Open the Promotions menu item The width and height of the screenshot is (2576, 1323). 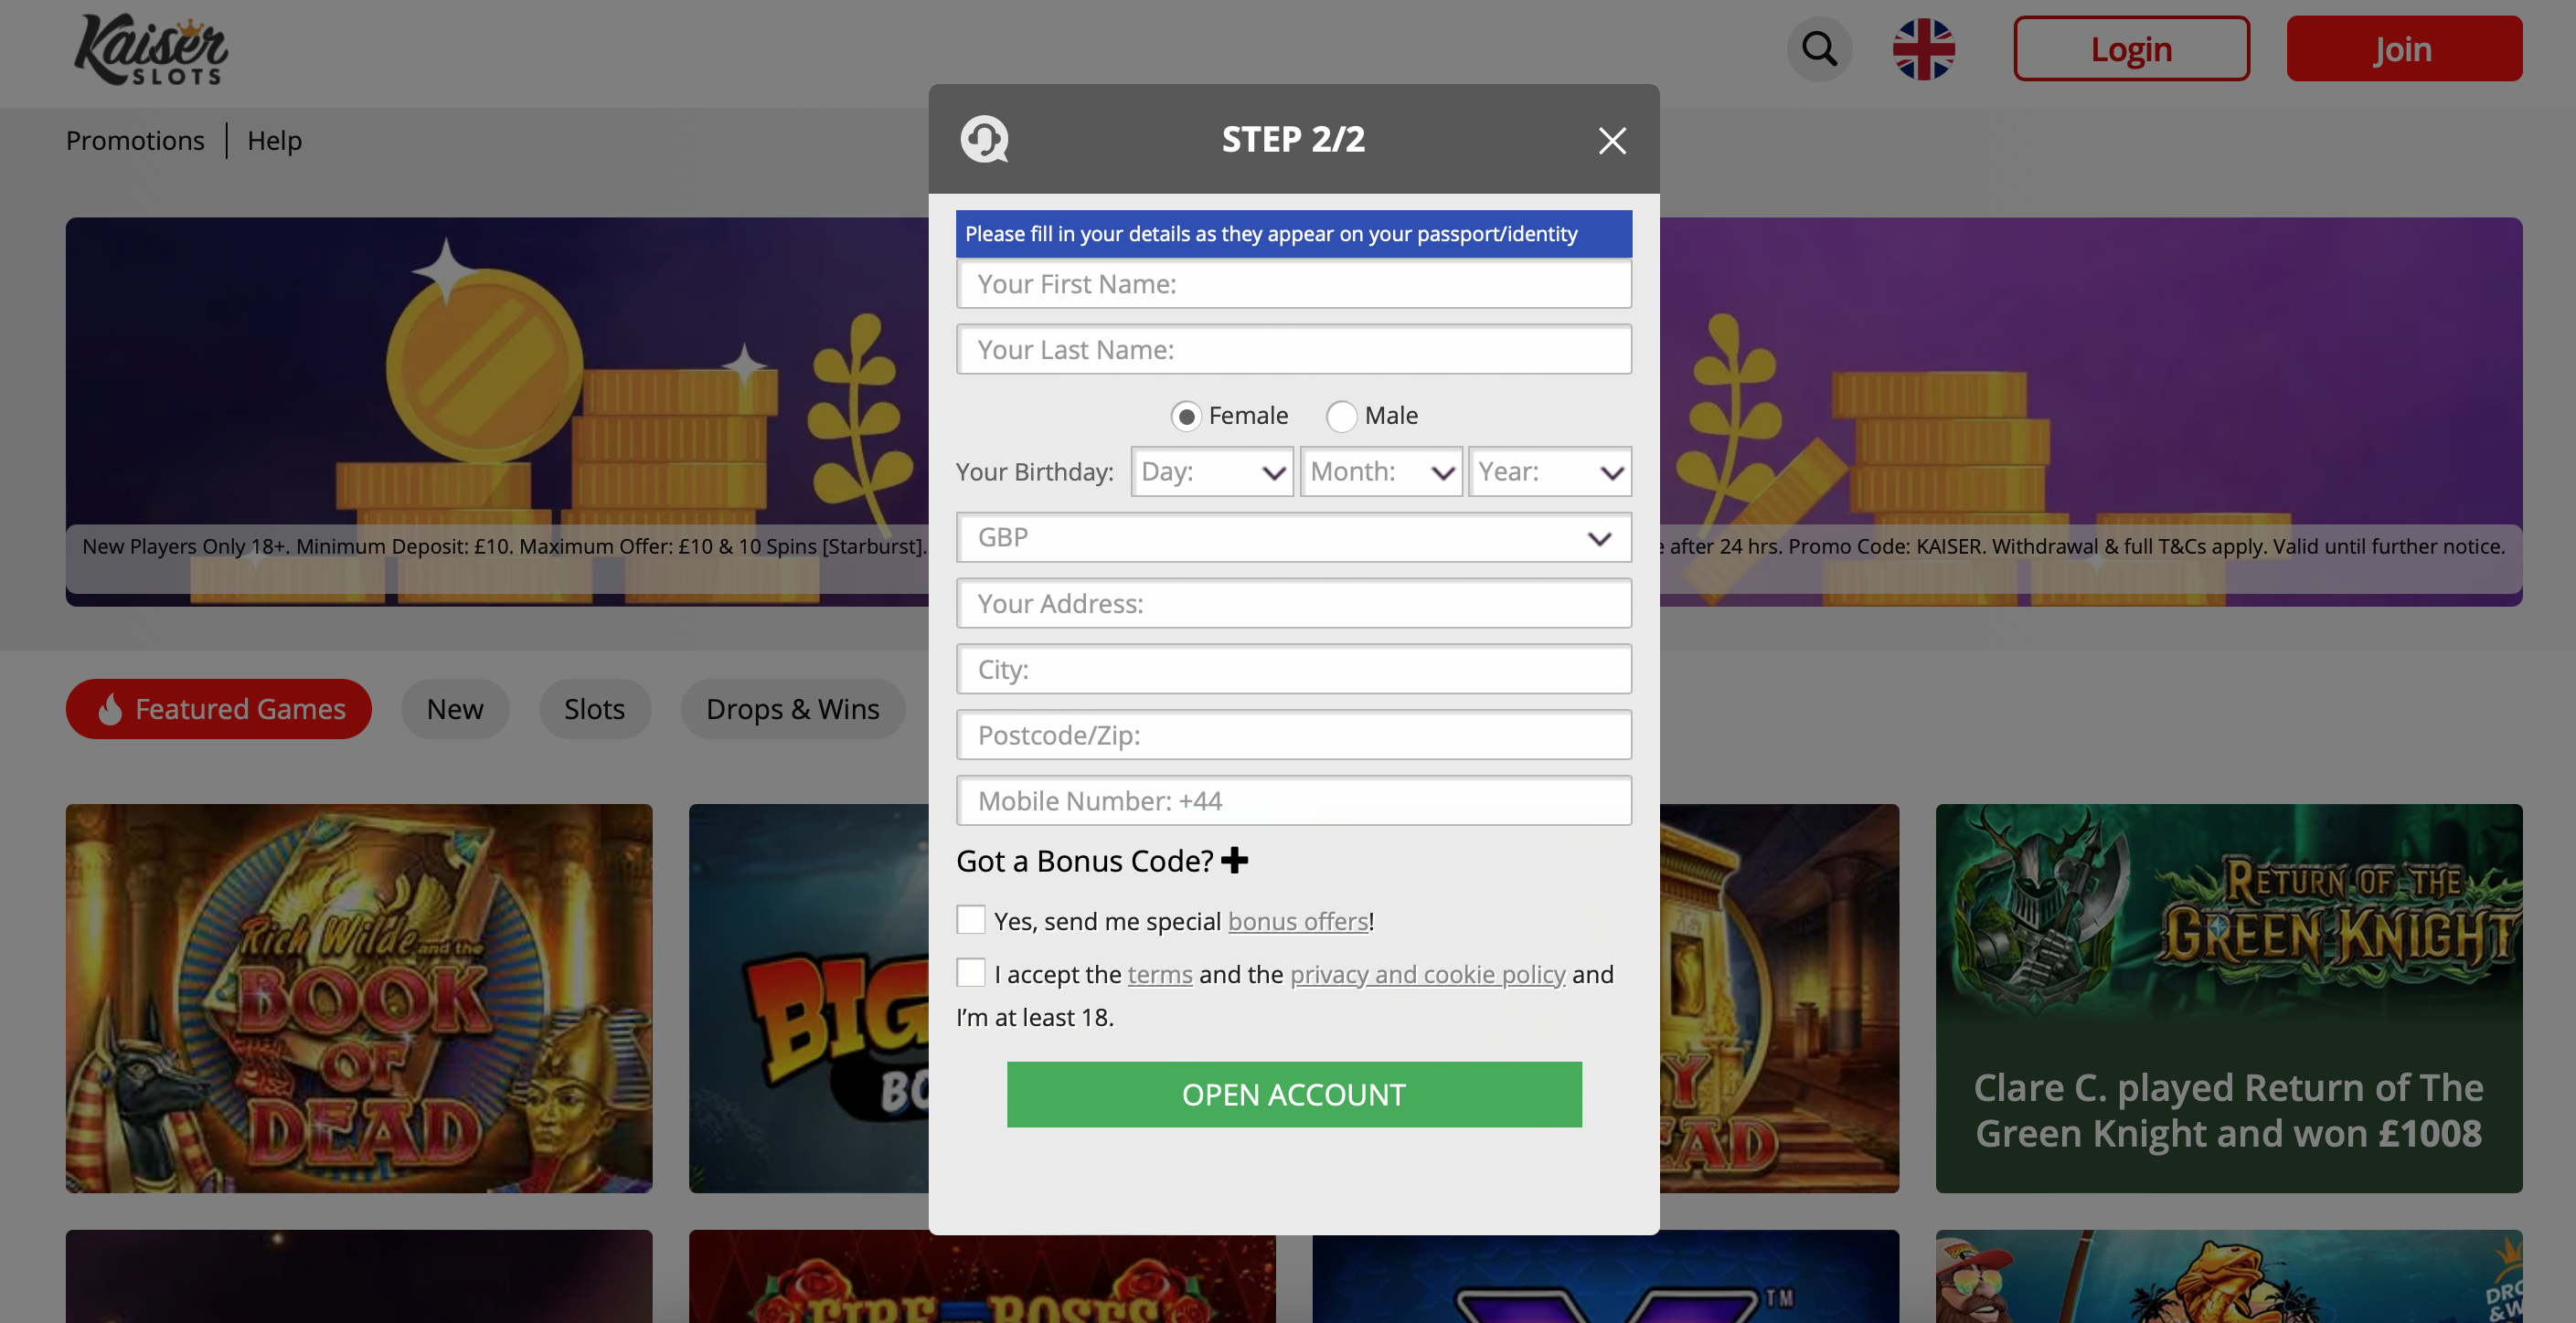pos(135,141)
